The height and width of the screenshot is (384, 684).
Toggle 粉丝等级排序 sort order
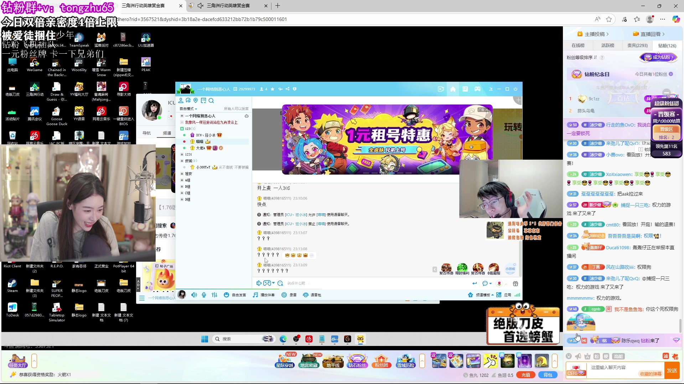coord(582,58)
